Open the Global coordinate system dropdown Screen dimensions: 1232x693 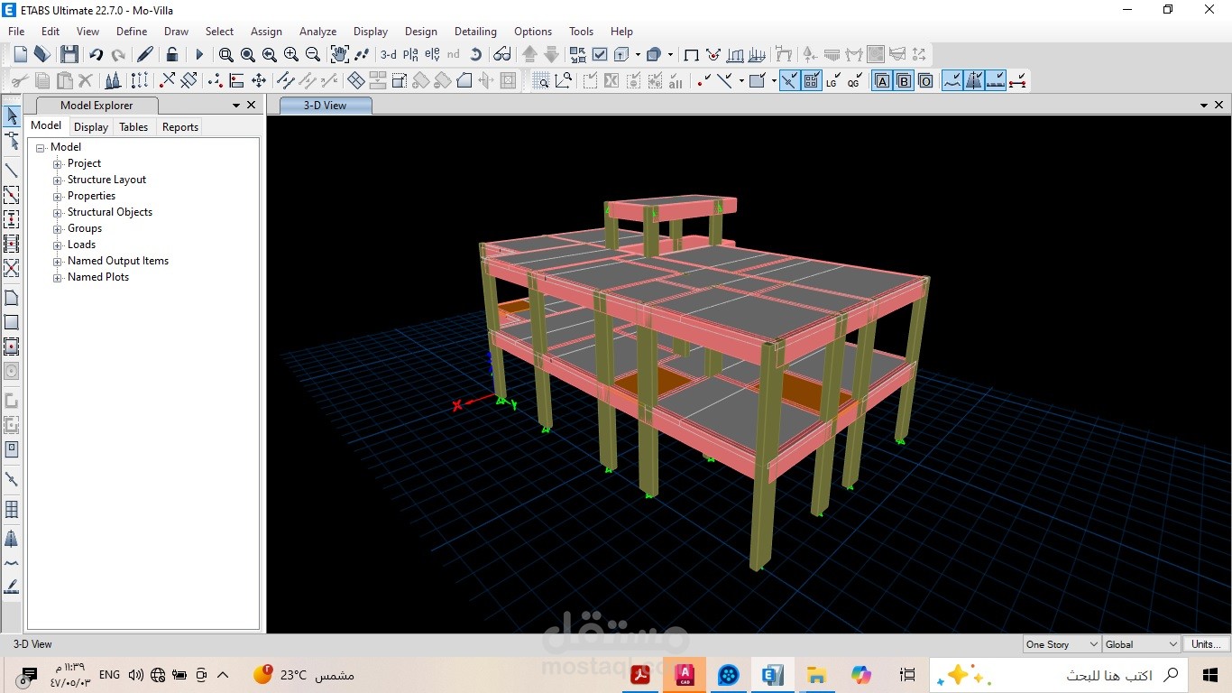(1141, 644)
